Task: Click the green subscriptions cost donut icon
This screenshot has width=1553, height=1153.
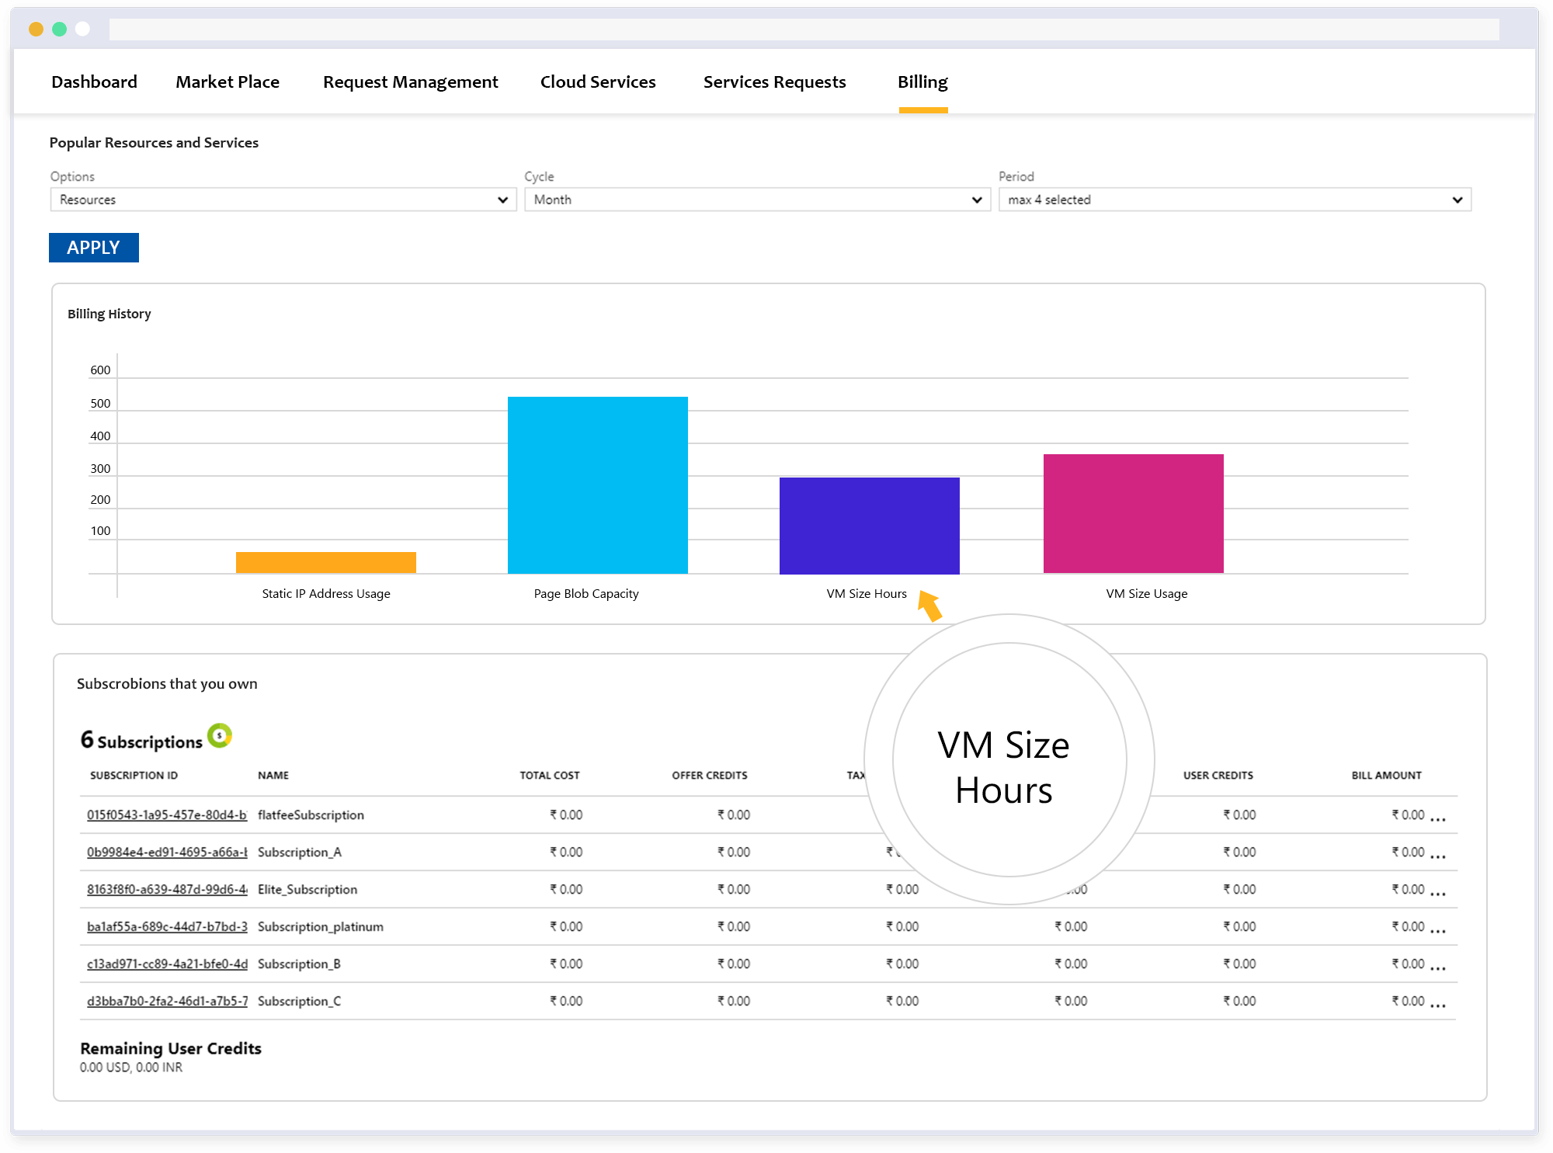Action: (220, 736)
